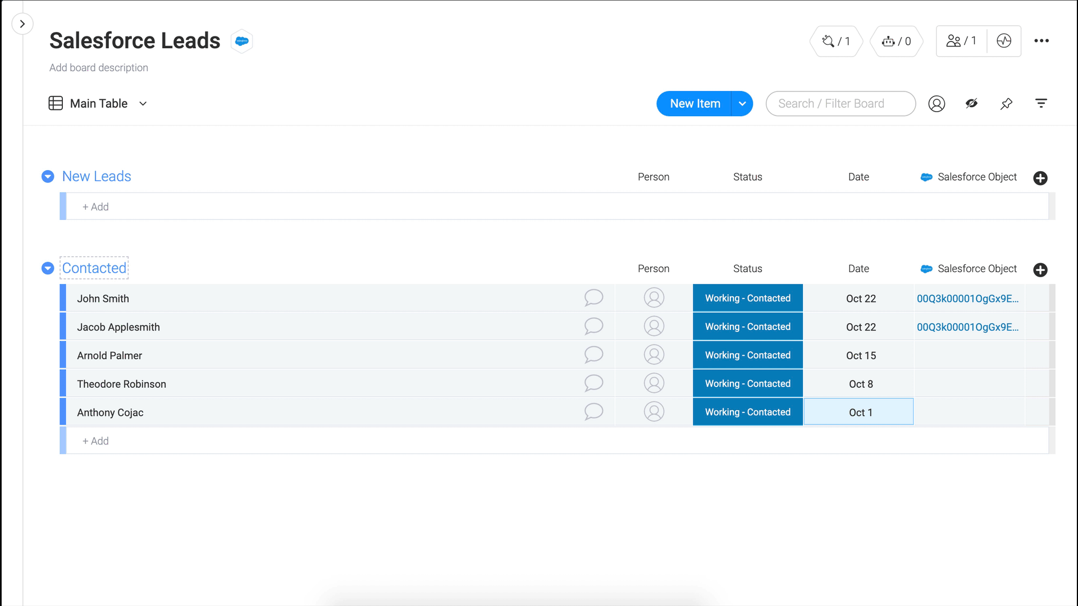Expand the Main Table view selector
The height and width of the screenshot is (606, 1078).
tap(143, 103)
